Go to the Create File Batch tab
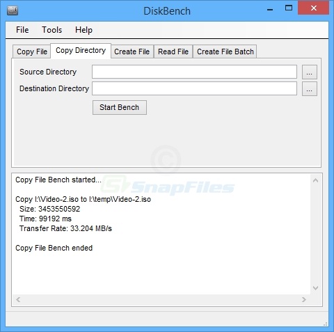 tap(225, 52)
